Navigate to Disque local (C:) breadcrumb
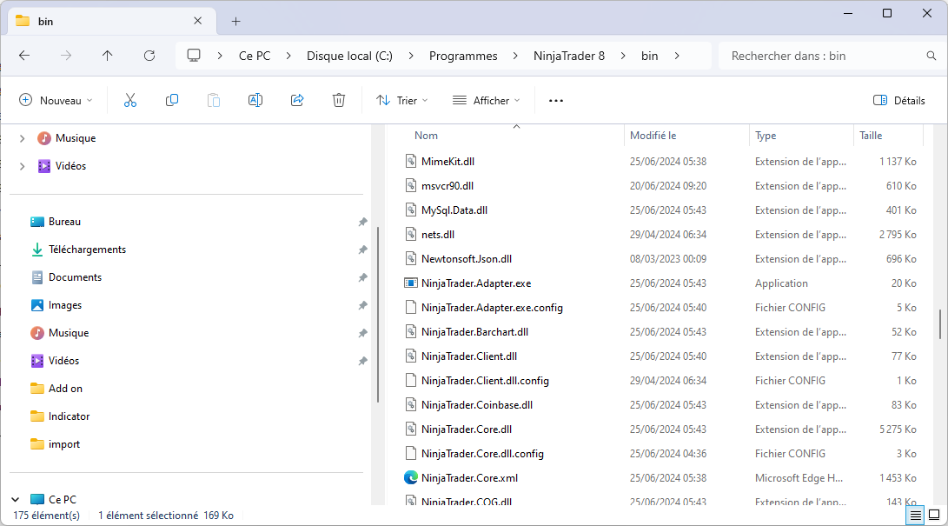Image resolution: width=948 pixels, height=526 pixels. [349, 56]
